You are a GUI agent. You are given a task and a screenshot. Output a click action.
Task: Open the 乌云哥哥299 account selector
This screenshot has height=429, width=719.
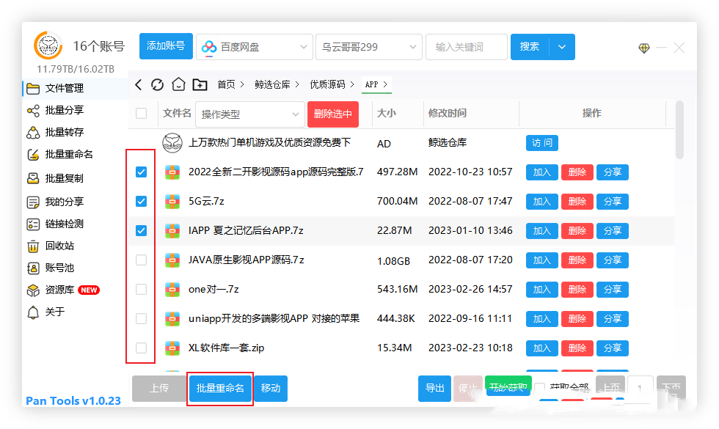coord(369,46)
